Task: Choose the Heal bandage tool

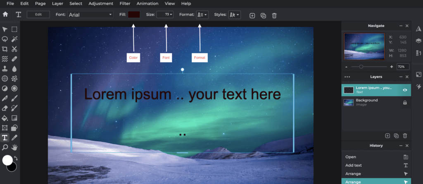Action: point(14,59)
